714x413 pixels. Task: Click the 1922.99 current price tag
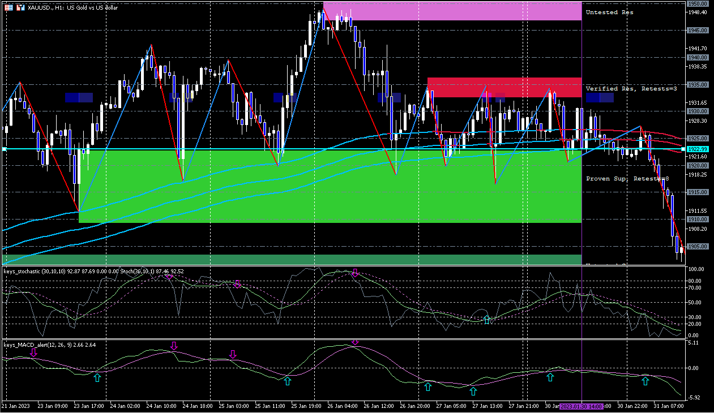[698, 149]
